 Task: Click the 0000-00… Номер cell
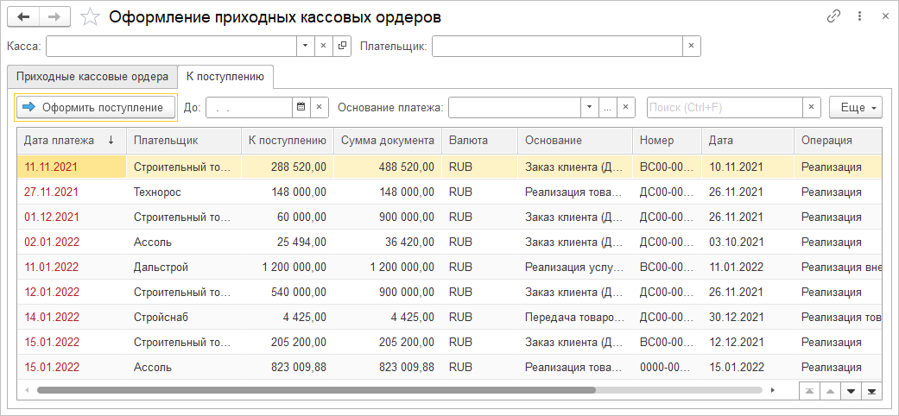click(x=668, y=368)
